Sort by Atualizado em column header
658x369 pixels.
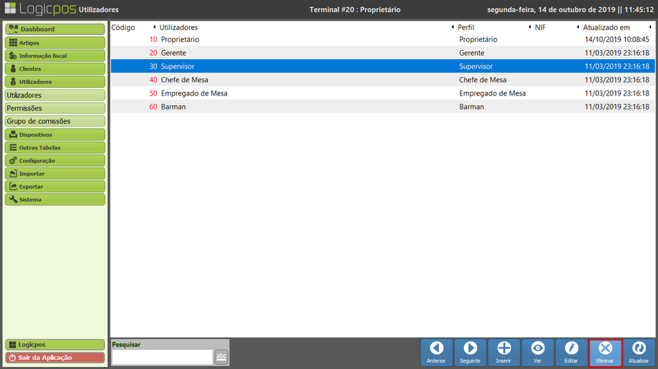click(x=606, y=27)
